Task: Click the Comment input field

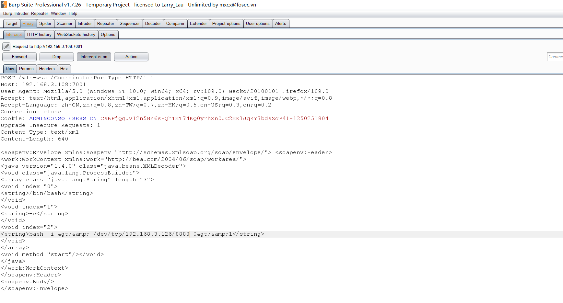Action: [555, 57]
